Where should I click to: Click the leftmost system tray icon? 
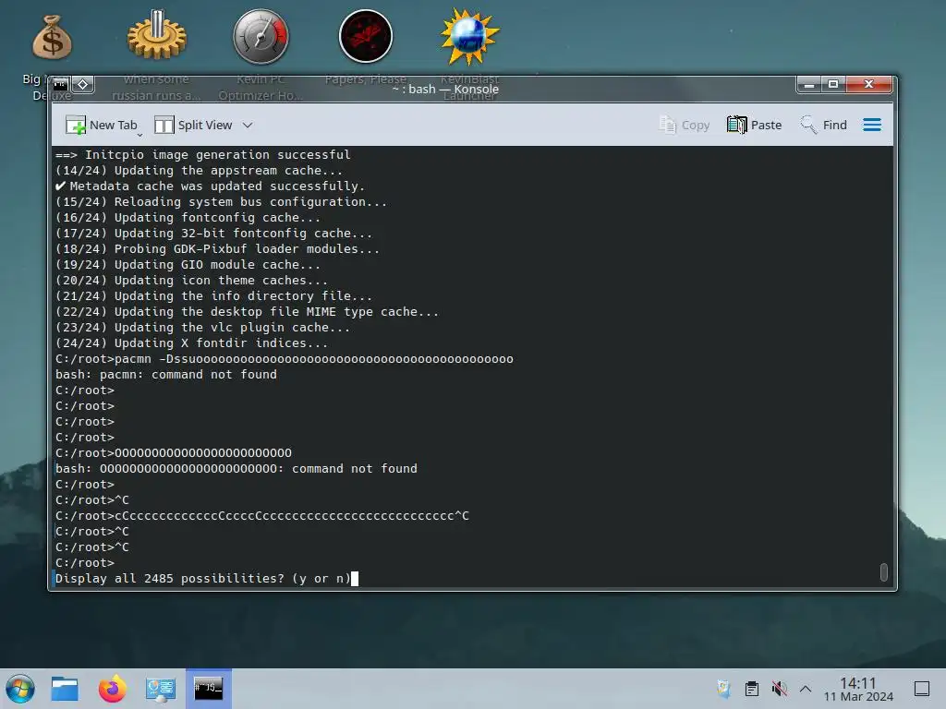click(x=723, y=689)
